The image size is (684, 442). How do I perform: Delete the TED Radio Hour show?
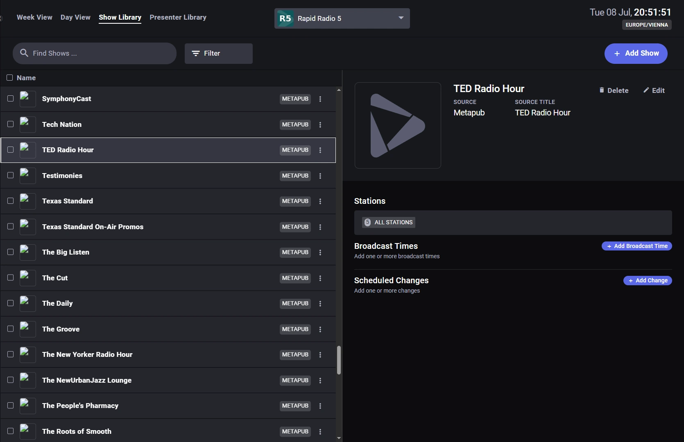click(x=614, y=90)
